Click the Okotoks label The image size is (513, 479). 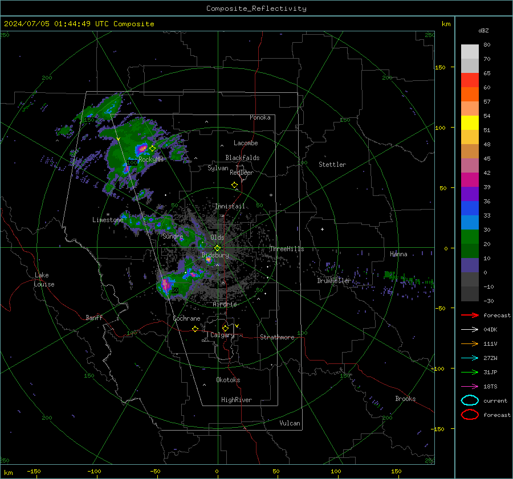228,380
